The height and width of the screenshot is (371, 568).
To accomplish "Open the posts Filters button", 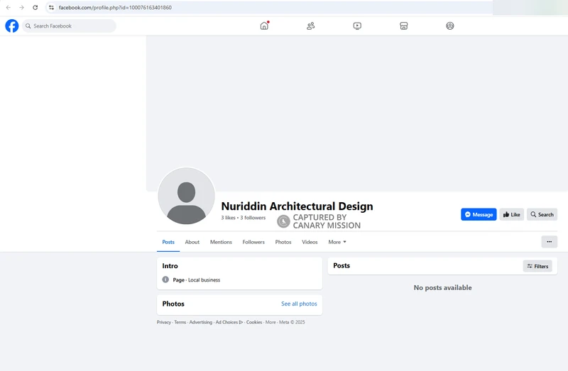I will point(537,266).
